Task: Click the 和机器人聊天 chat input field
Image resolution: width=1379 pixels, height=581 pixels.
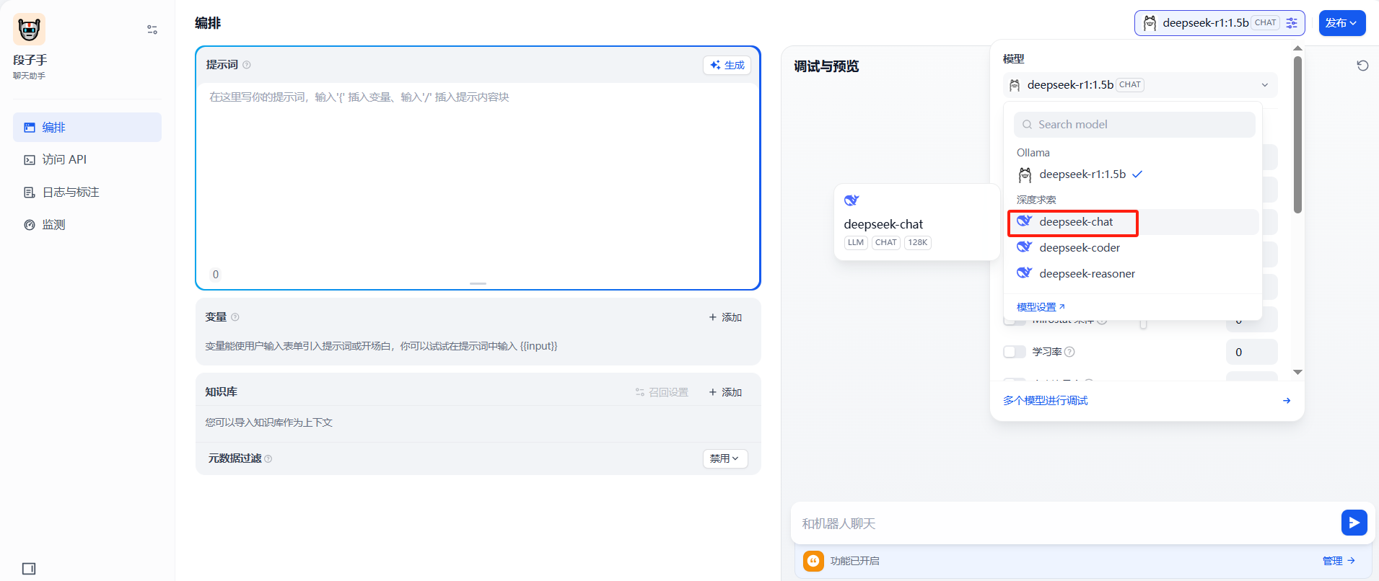Action: click(x=1067, y=523)
